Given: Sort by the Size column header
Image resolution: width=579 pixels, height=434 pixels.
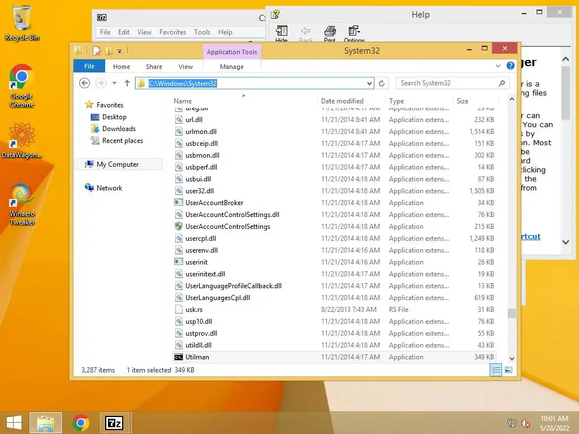Looking at the screenshot, I should [475, 101].
